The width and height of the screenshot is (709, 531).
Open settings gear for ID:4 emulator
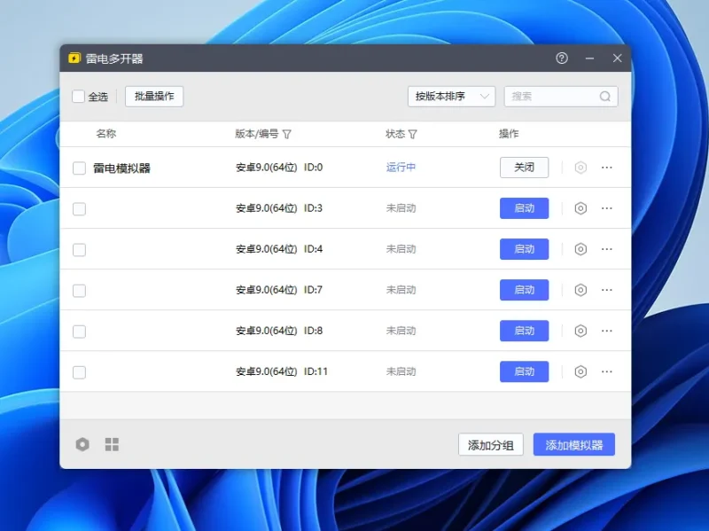580,249
